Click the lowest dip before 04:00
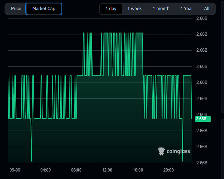 31,160
